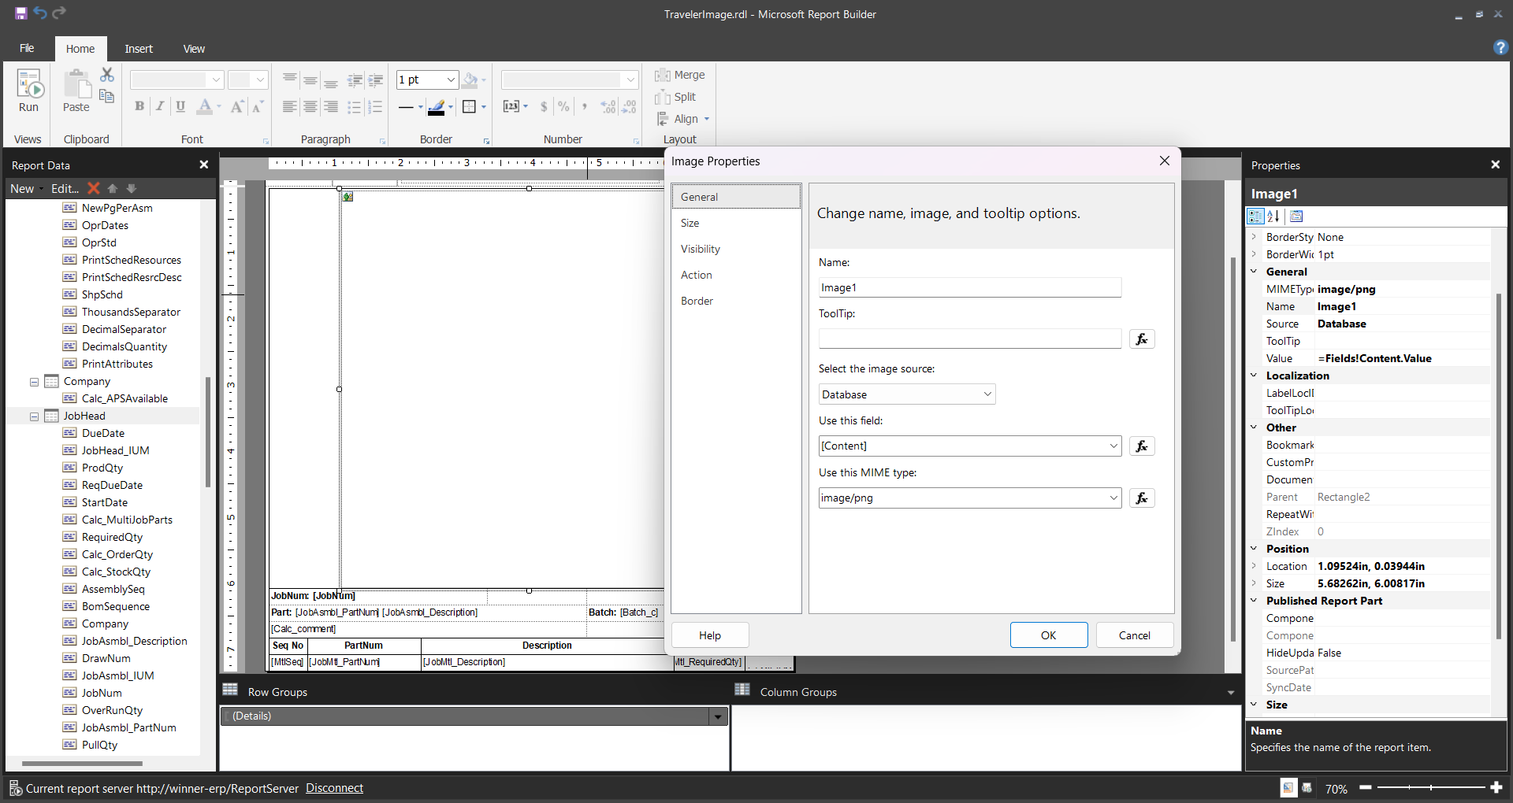
Task: Open the Use this field dropdown
Action: (x=1113, y=446)
